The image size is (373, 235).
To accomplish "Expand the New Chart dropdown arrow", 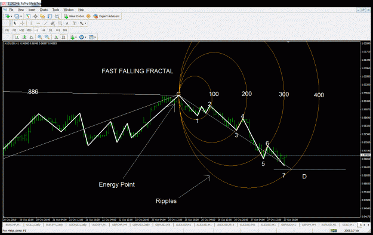I will (x=11, y=16).
